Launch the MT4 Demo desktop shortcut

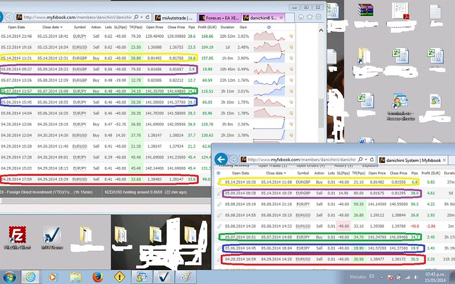tap(52, 236)
